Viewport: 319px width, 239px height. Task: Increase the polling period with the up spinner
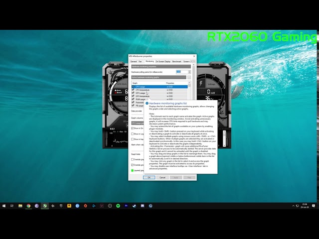pos(189,71)
